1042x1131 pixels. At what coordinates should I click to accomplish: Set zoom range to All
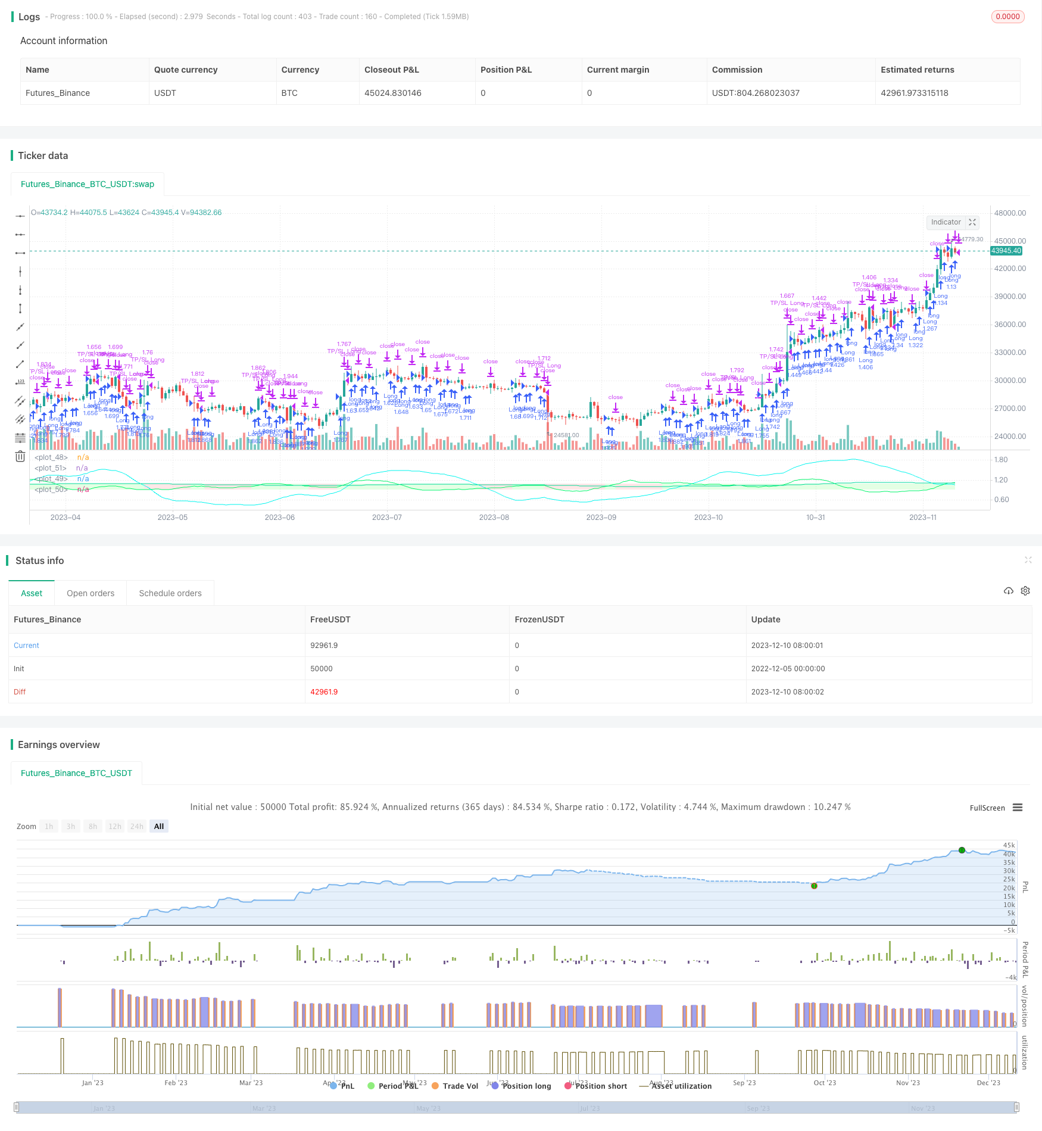pyautogui.click(x=159, y=826)
